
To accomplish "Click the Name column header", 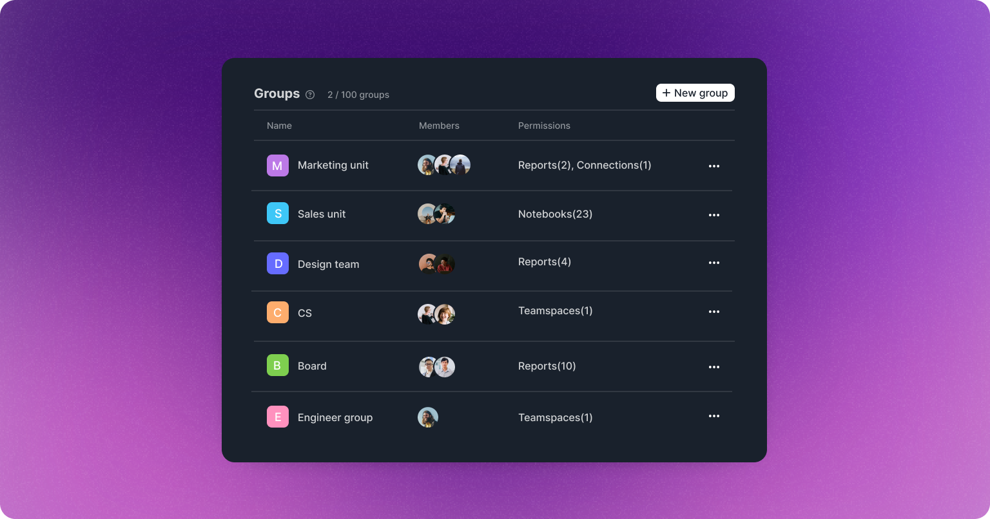I will [279, 126].
